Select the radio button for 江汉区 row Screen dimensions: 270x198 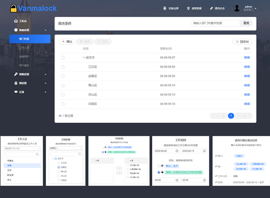tap(63, 67)
